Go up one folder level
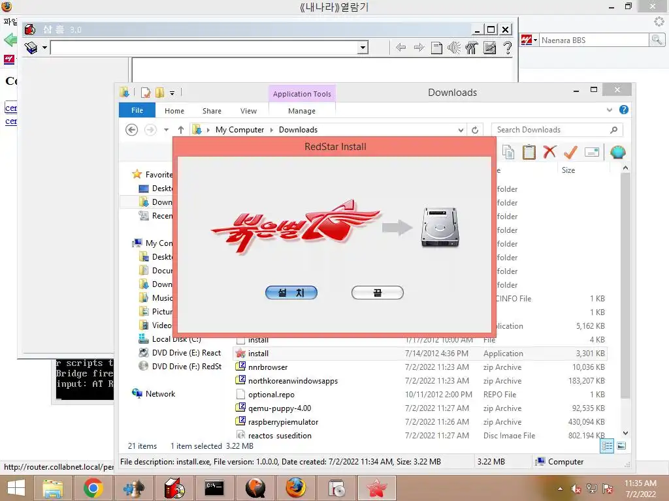This screenshot has width=669, height=501. [x=181, y=130]
